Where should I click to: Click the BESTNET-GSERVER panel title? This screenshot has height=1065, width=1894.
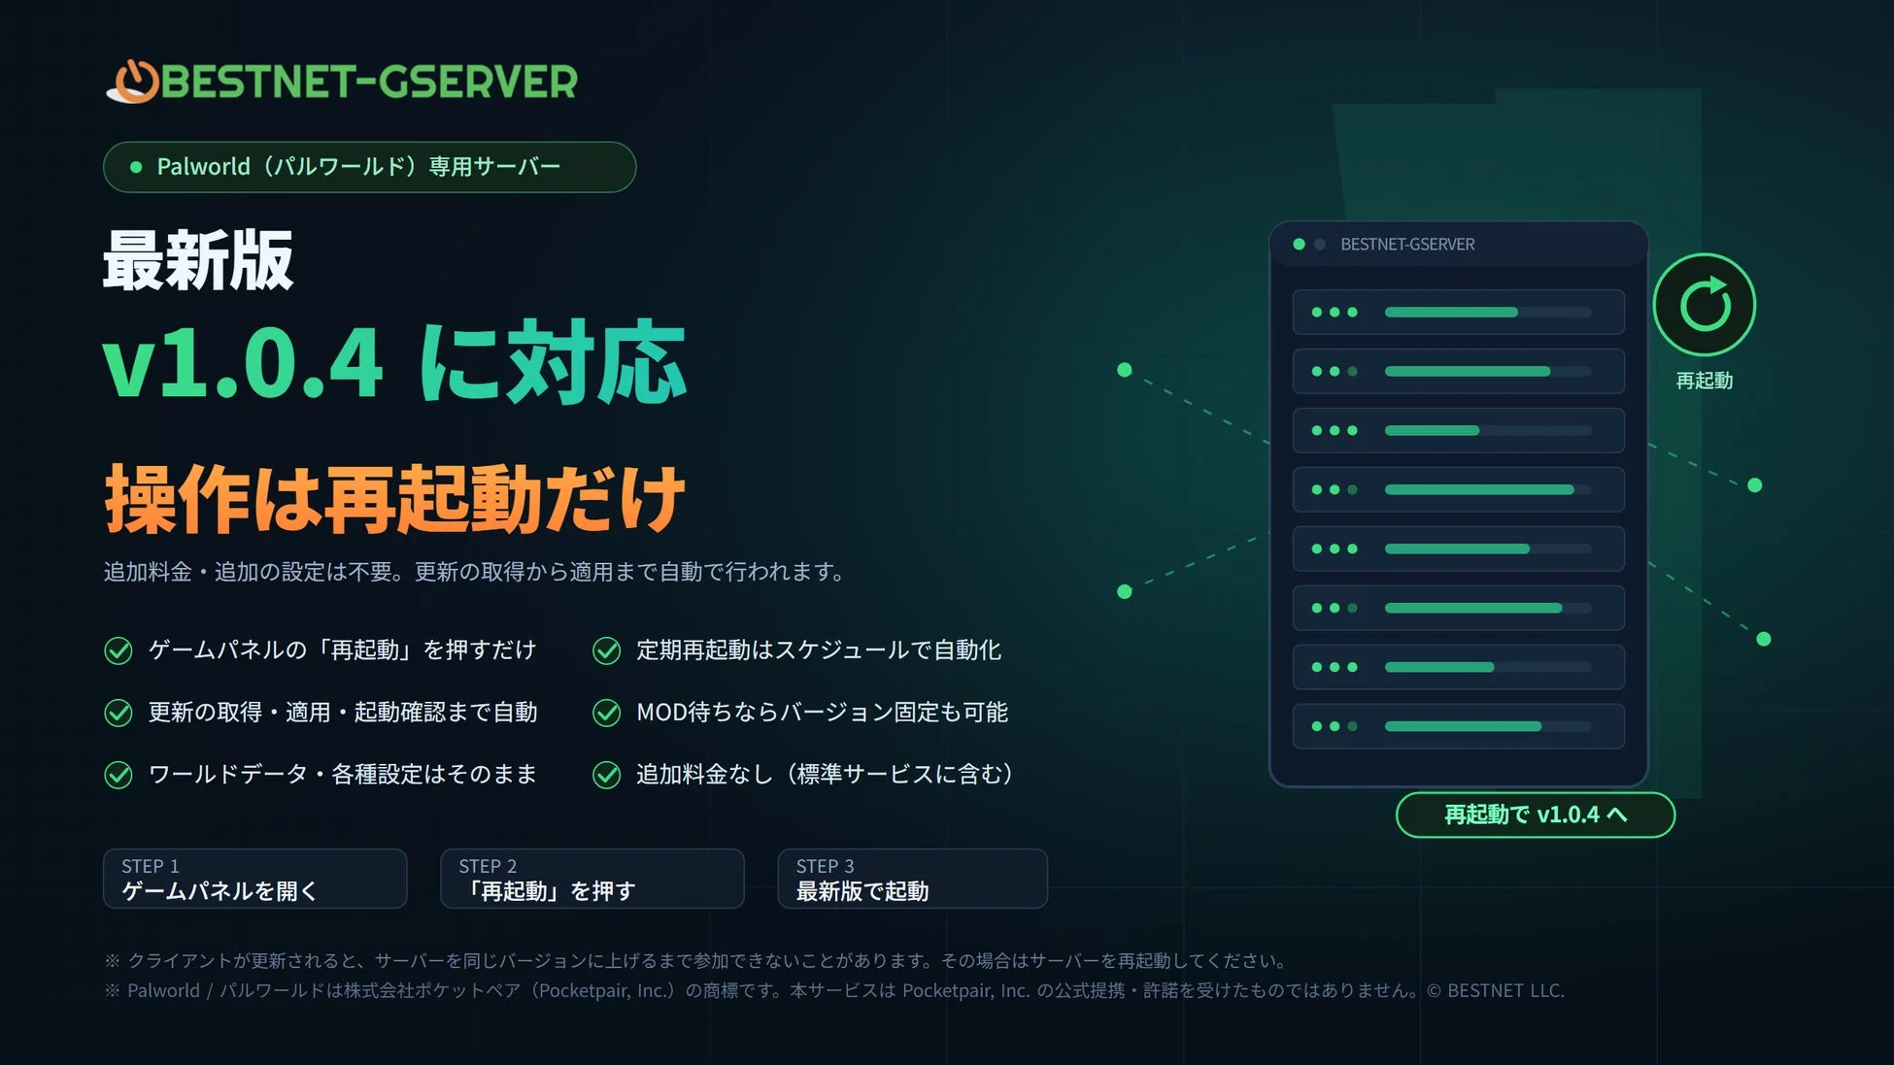click(x=1407, y=245)
